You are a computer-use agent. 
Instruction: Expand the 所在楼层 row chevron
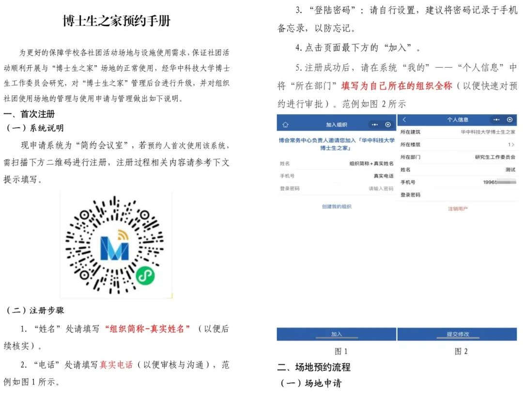(x=513, y=144)
